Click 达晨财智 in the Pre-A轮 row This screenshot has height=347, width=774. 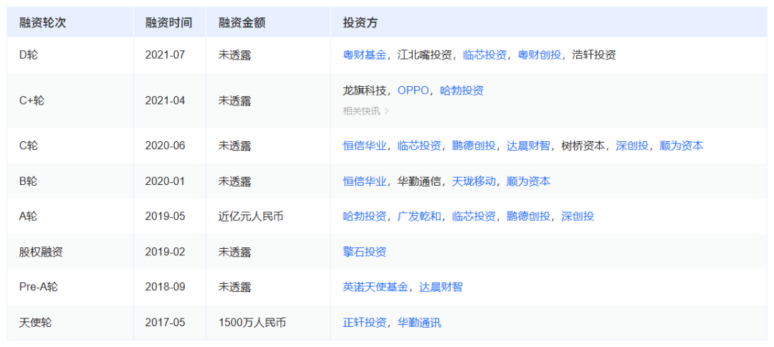(x=441, y=287)
